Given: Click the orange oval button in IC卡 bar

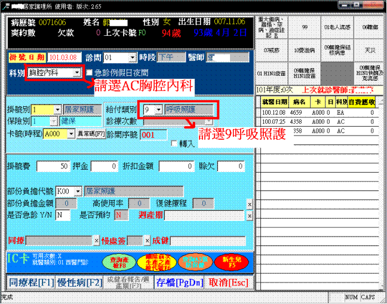Looking at the screenshot, I should [191, 261].
